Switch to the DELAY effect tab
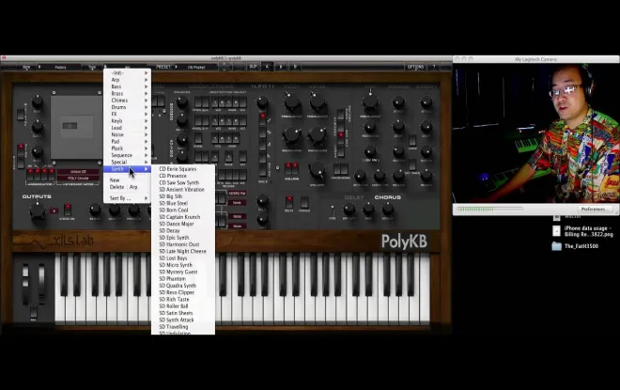The height and width of the screenshot is (390, 620). click(354, 197)
